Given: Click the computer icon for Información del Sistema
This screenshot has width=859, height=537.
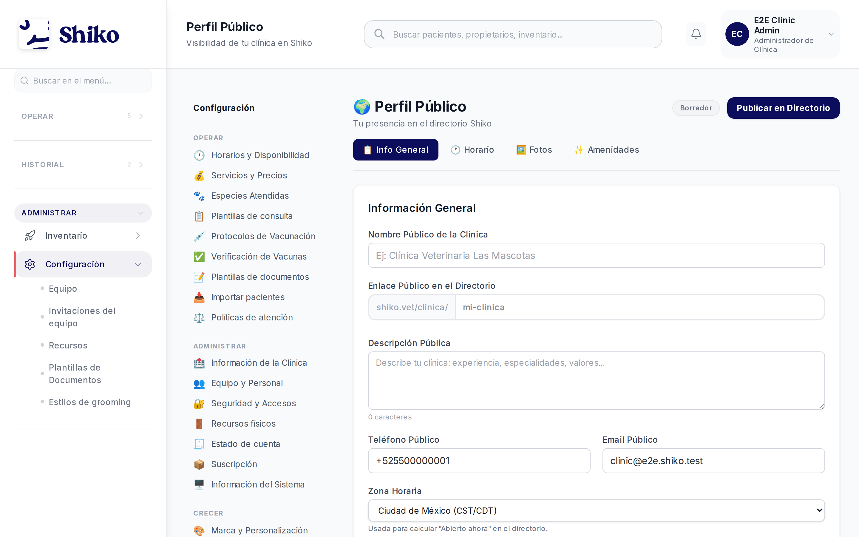Looking at the screenshot, I should coord(199,484).
